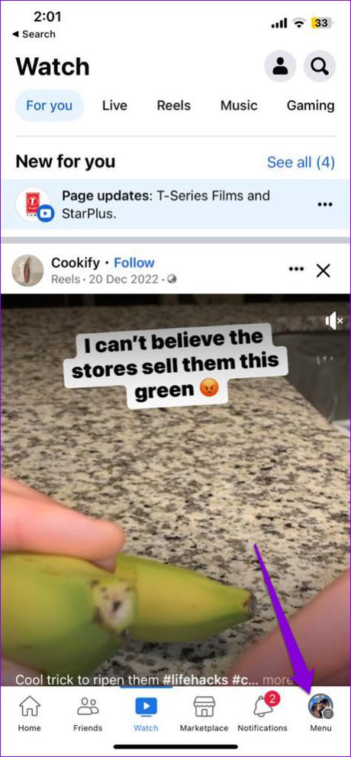Open the Marketplace store icon

coord(204,714)
